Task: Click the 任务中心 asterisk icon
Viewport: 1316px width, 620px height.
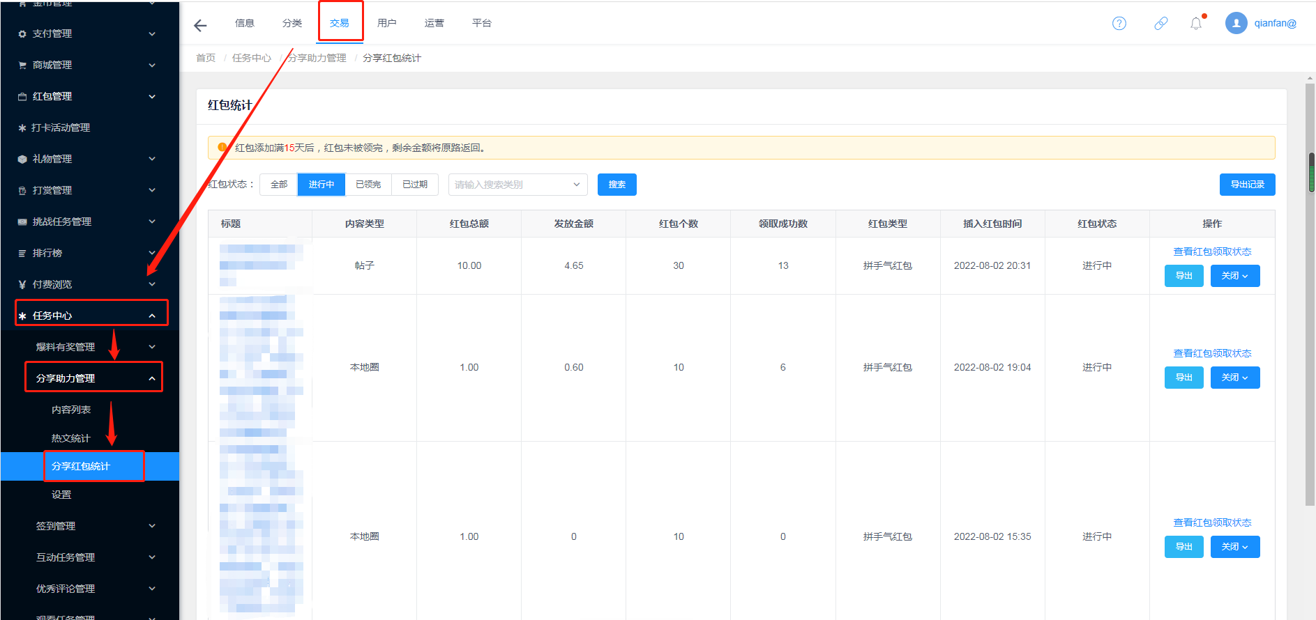Action: 22,316
